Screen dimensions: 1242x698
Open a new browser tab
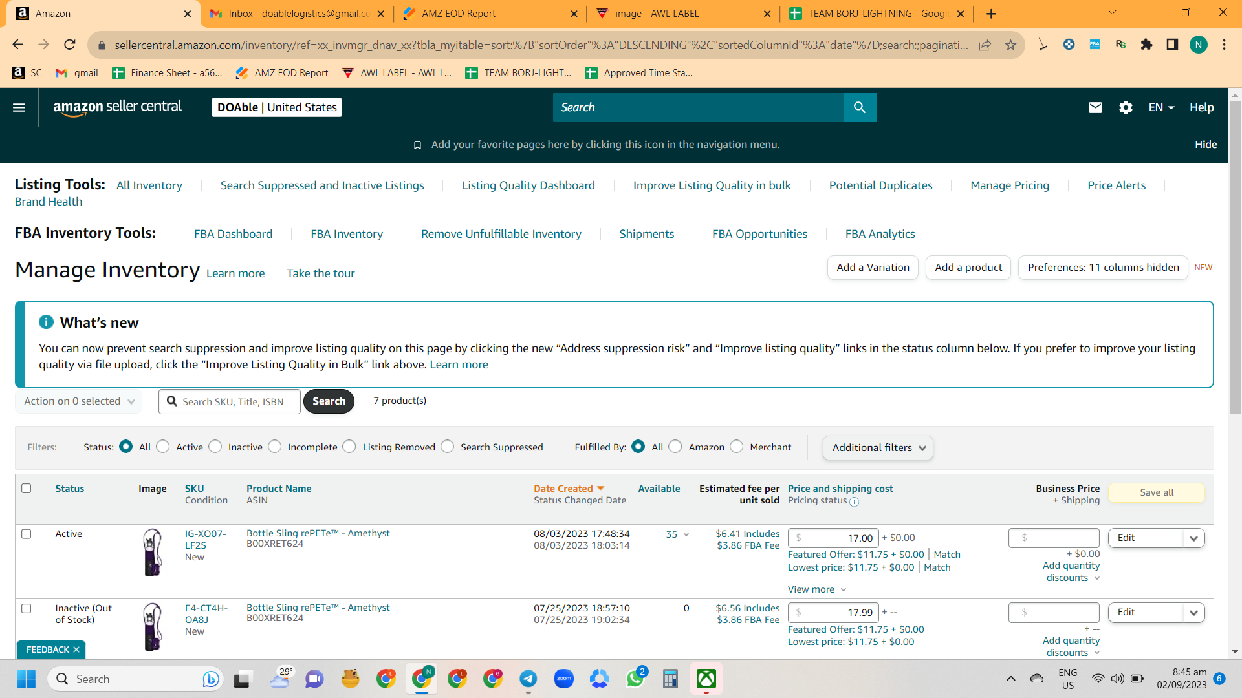[991, 14]
